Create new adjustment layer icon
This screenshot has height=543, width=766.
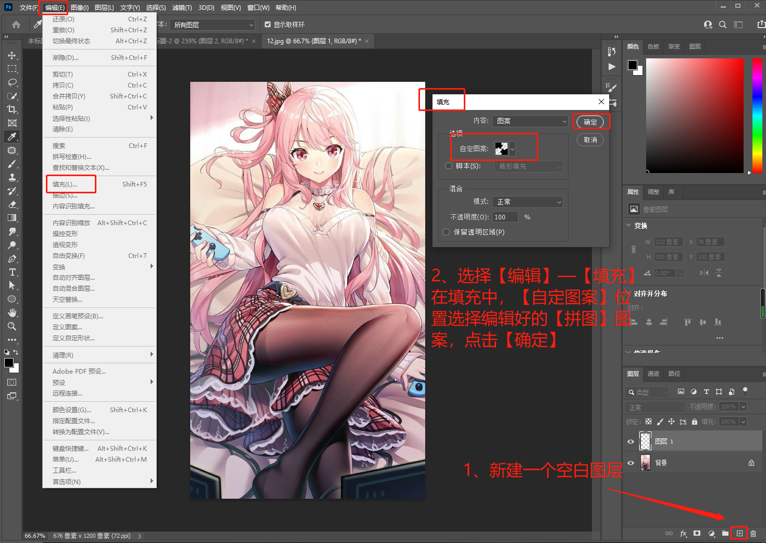pyautogui.click(x=711, y=533)
